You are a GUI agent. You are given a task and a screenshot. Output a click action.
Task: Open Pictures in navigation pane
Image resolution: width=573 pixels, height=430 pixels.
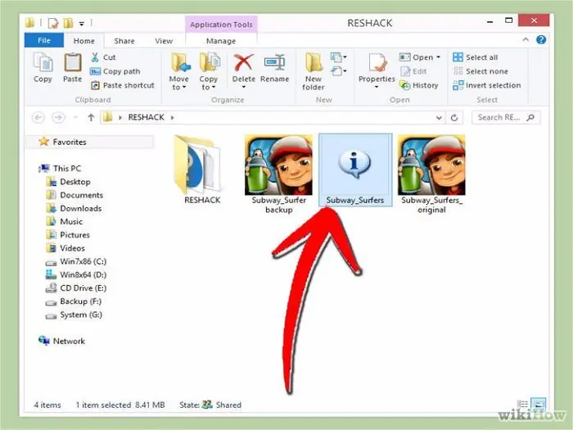(x=68, y=235)
